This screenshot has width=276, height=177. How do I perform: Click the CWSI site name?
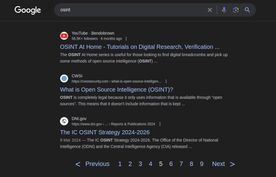point(77,76)
